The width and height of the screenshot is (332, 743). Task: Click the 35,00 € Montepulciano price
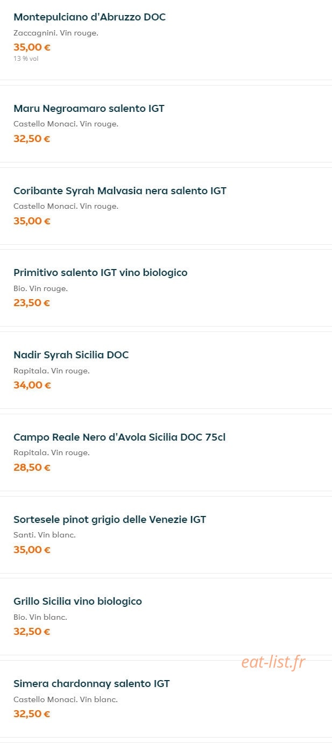(32, 47)
